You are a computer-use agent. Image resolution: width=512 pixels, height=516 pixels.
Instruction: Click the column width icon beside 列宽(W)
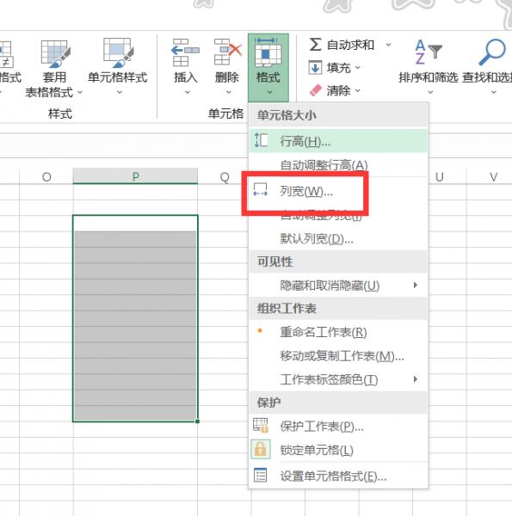point(260,190)
